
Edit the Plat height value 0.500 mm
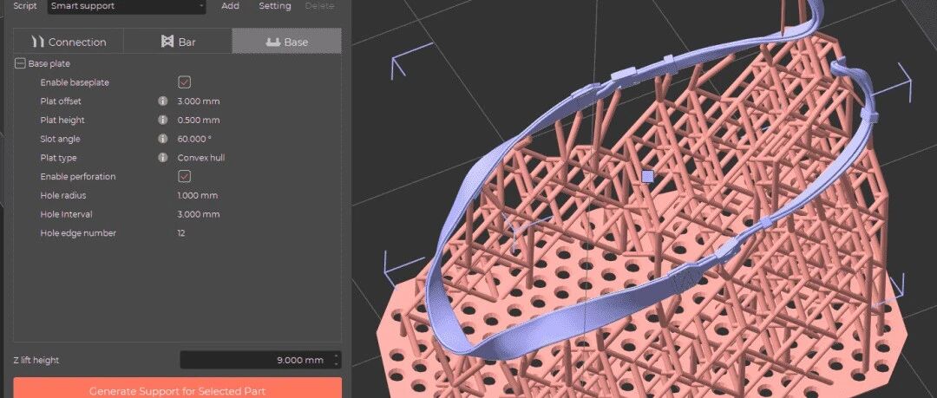pos(199,121)
